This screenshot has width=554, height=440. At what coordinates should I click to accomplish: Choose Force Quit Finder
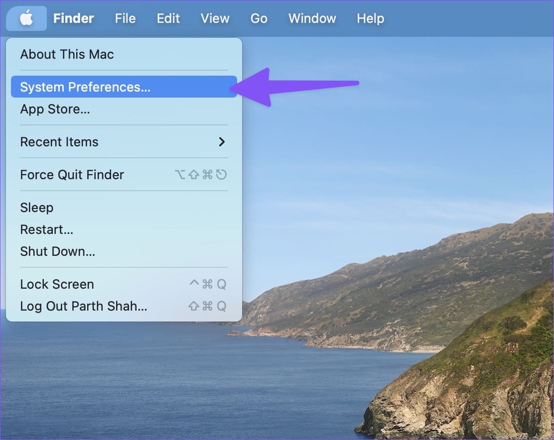click(72, 175)
